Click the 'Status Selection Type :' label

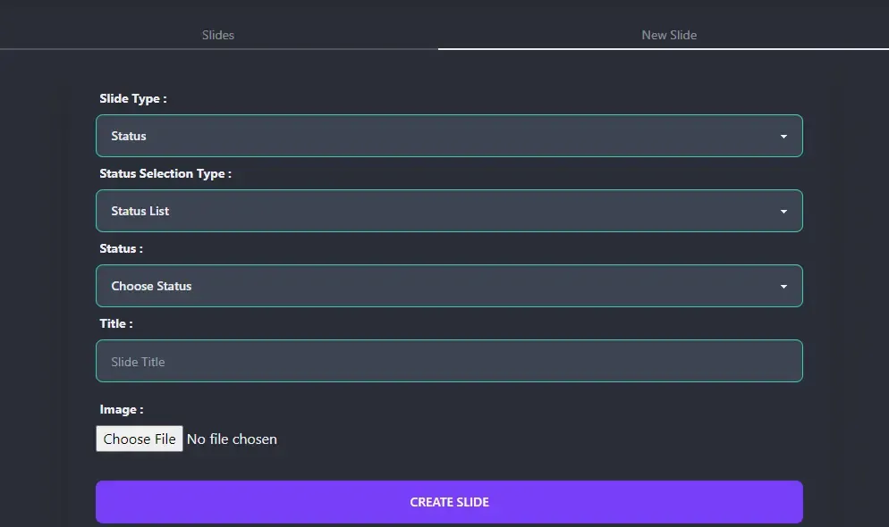pos(165,173)
